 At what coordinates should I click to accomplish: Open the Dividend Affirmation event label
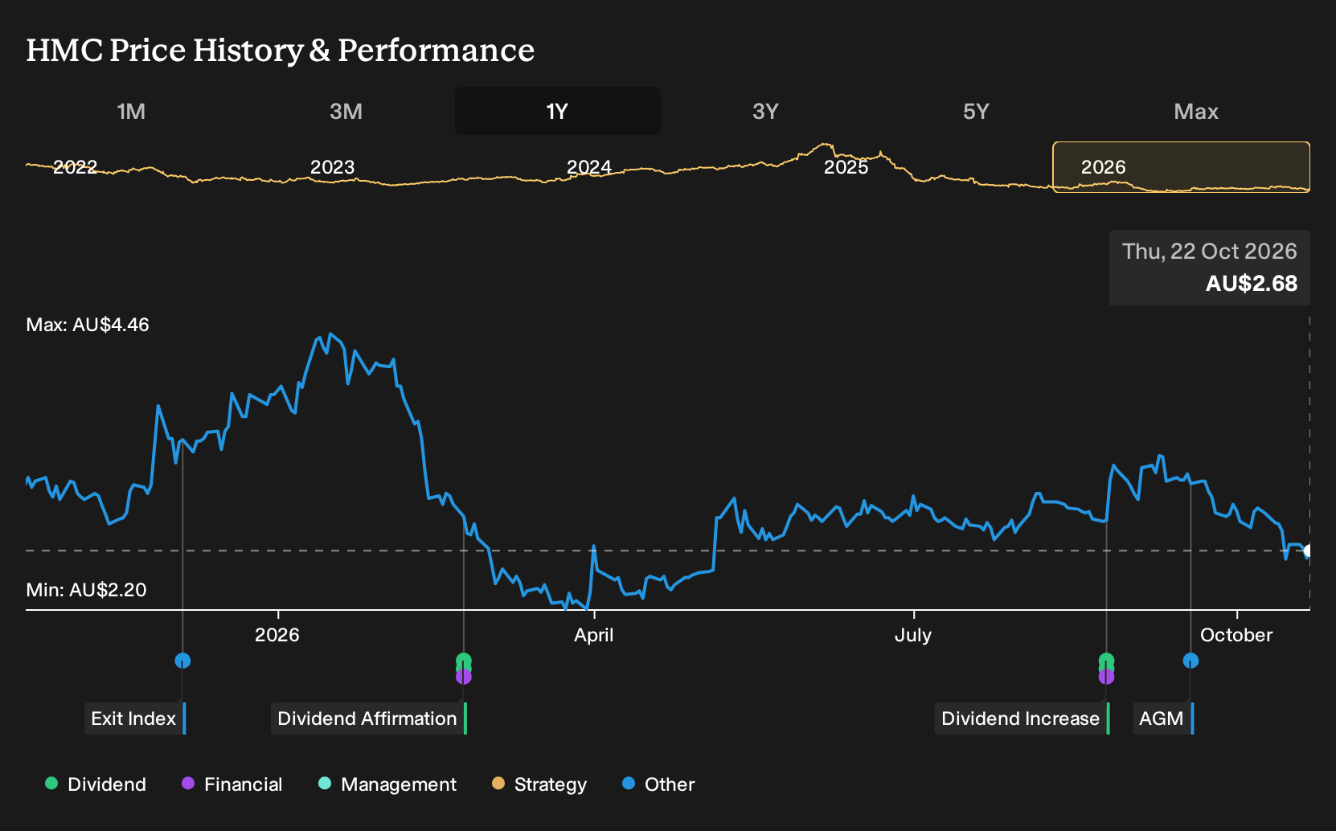pos(368,718)
